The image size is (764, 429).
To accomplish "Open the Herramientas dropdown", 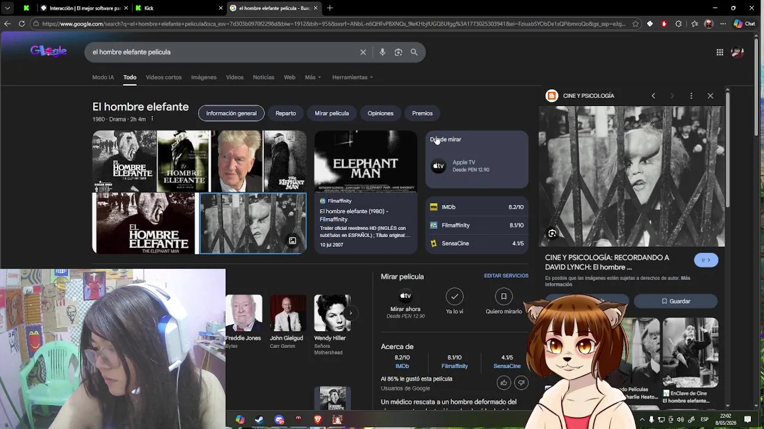I will [x=352, y=77].
